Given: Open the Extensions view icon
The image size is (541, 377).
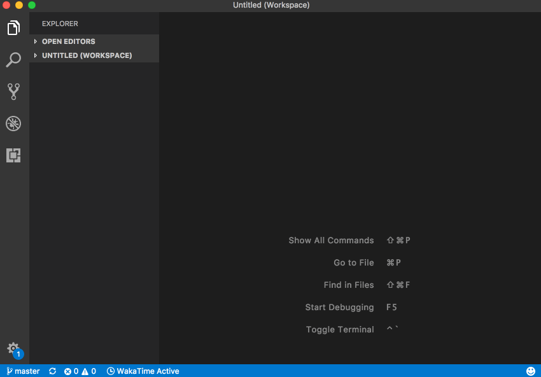Looking at the screenshot, I should tap(13, 155).
